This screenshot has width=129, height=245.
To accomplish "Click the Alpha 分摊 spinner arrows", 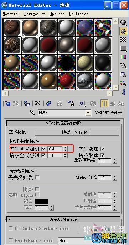I will coord(115,178).
